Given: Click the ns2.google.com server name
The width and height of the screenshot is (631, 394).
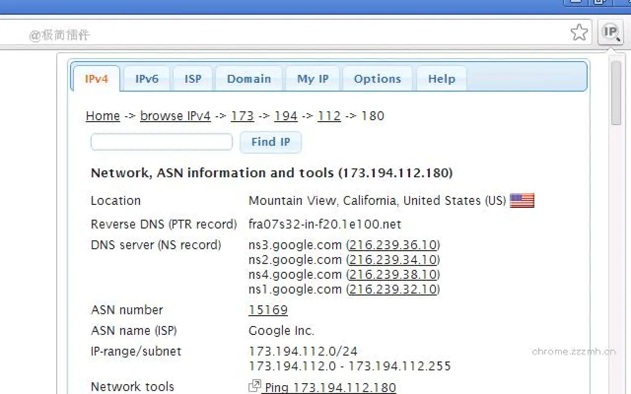Looking at the screenshot, I should (295, 260).
